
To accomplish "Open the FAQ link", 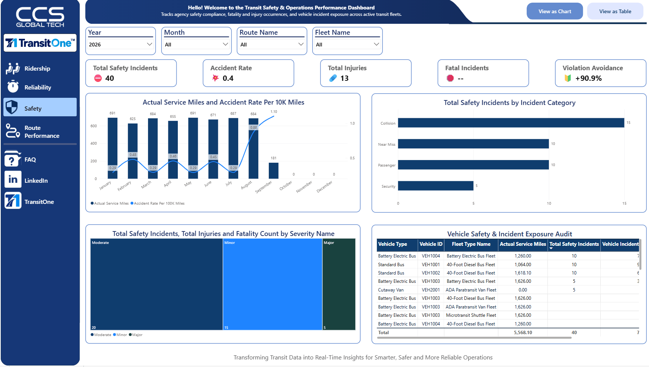I will [30, 159].
